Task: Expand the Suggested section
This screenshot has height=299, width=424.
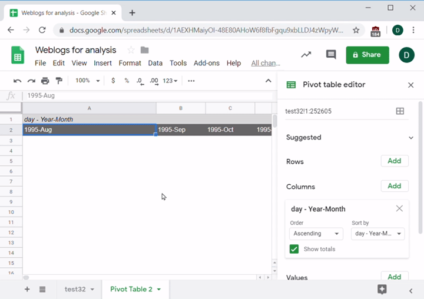Action: pyautogui.click(x=410, y=138)
